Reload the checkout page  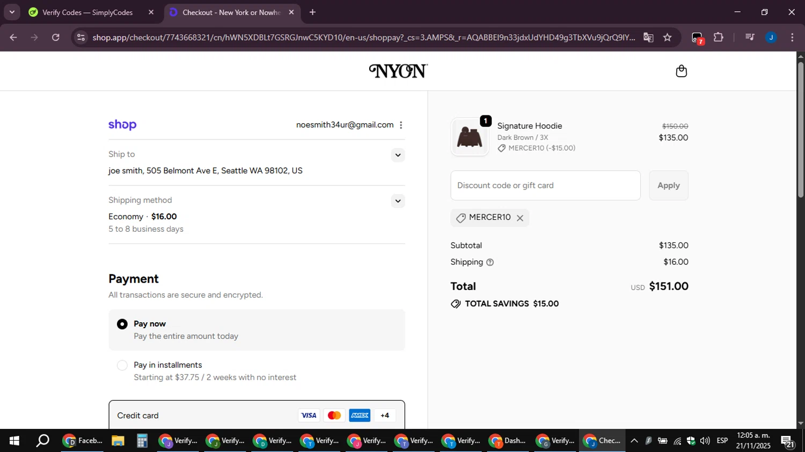[x=56, y=38]
